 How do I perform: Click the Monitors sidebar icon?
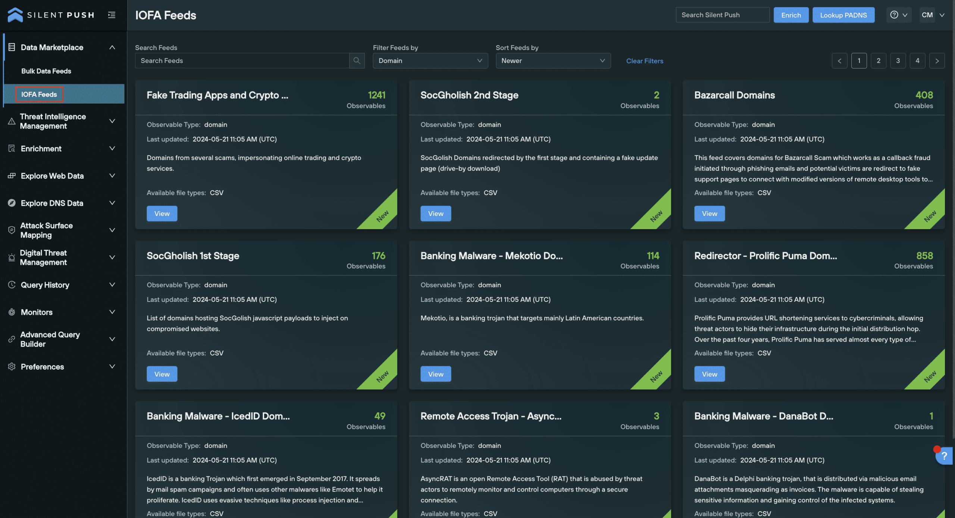coord(12,312)
